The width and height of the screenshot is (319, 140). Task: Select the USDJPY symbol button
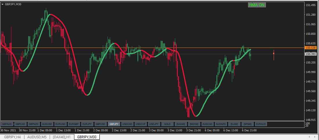tap(154, 124)
